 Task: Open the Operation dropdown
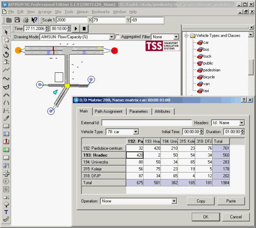pos(174,201)
